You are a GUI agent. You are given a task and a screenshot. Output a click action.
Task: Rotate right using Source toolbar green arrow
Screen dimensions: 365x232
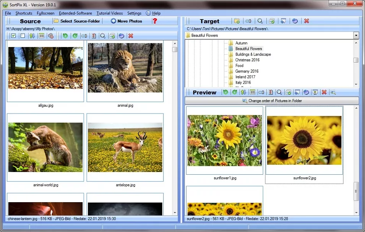tap(75, 36)
